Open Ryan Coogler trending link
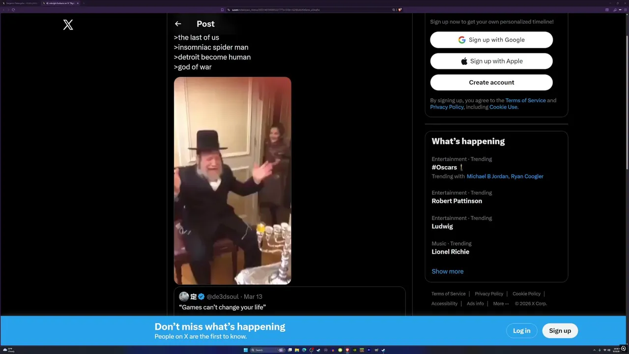Viewport: 629px width, 354px height. (527, 176)
